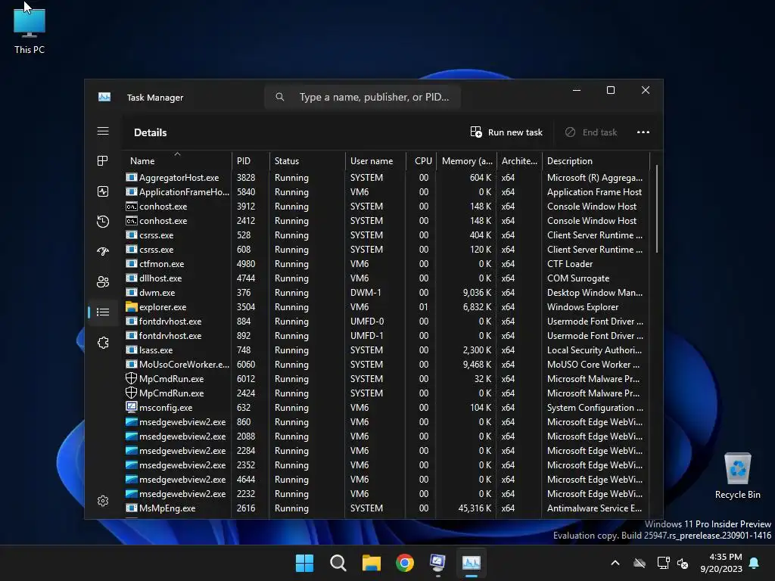
Task: Select the msedgewebview2.exe icon, PID 860
Action: point(131,421)
